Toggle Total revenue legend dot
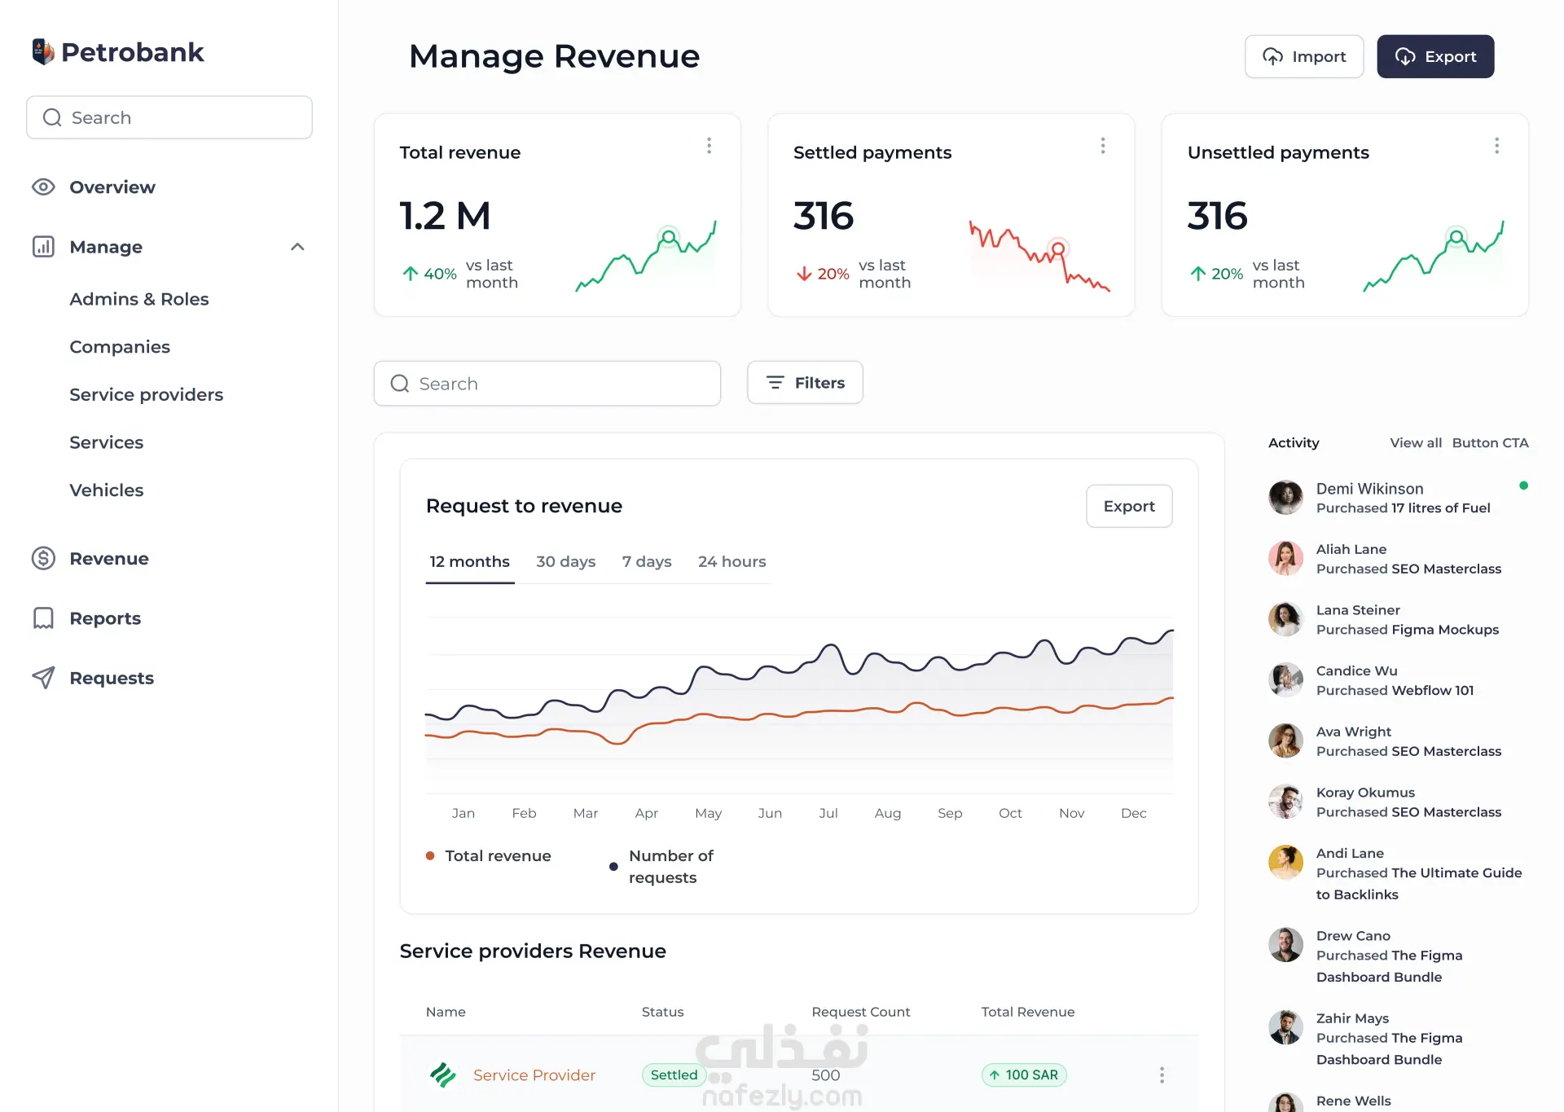Viewport: 1564px width, 1112px height. 430,856
